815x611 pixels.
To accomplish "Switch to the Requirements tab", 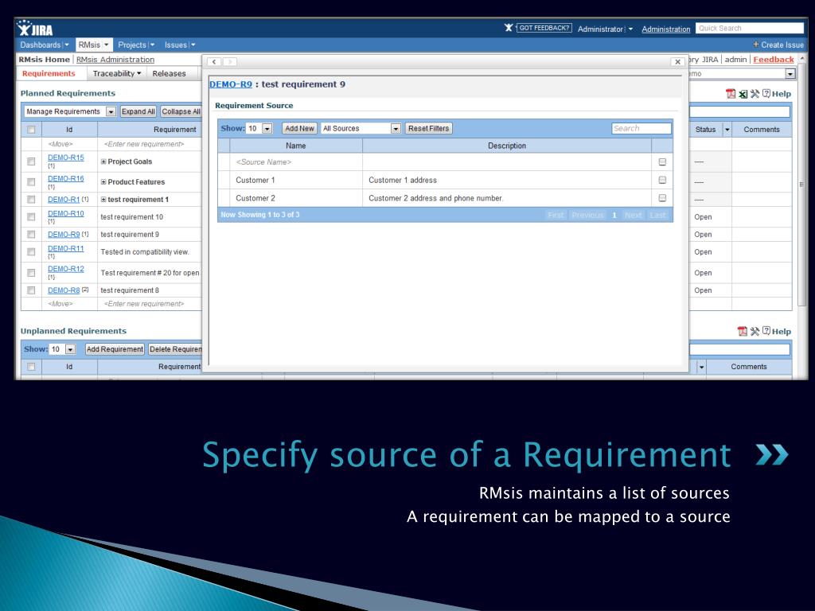I will tap(49, 73).
